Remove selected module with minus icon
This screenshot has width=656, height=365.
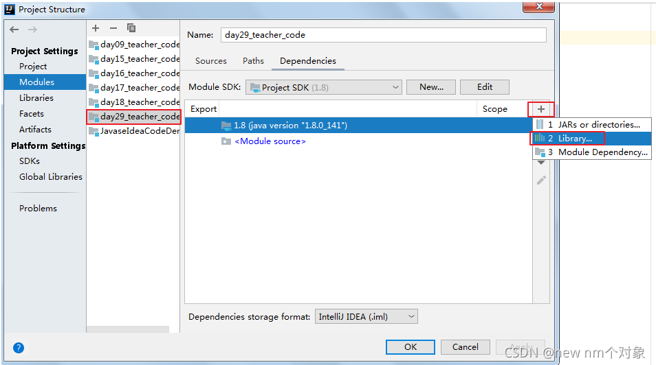[113, 28]
